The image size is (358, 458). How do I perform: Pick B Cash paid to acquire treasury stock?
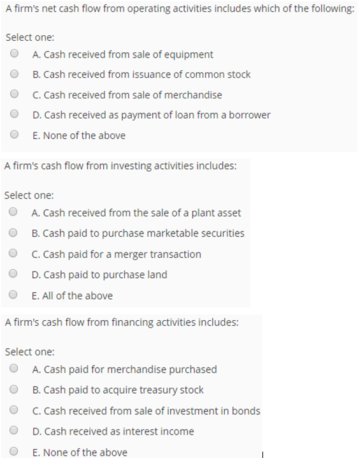pos(13,389)
